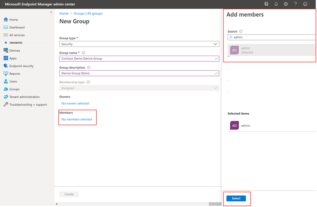Click the Reports icon in sidebar
The height and width of the screenshot is (207, 317).
6,74
